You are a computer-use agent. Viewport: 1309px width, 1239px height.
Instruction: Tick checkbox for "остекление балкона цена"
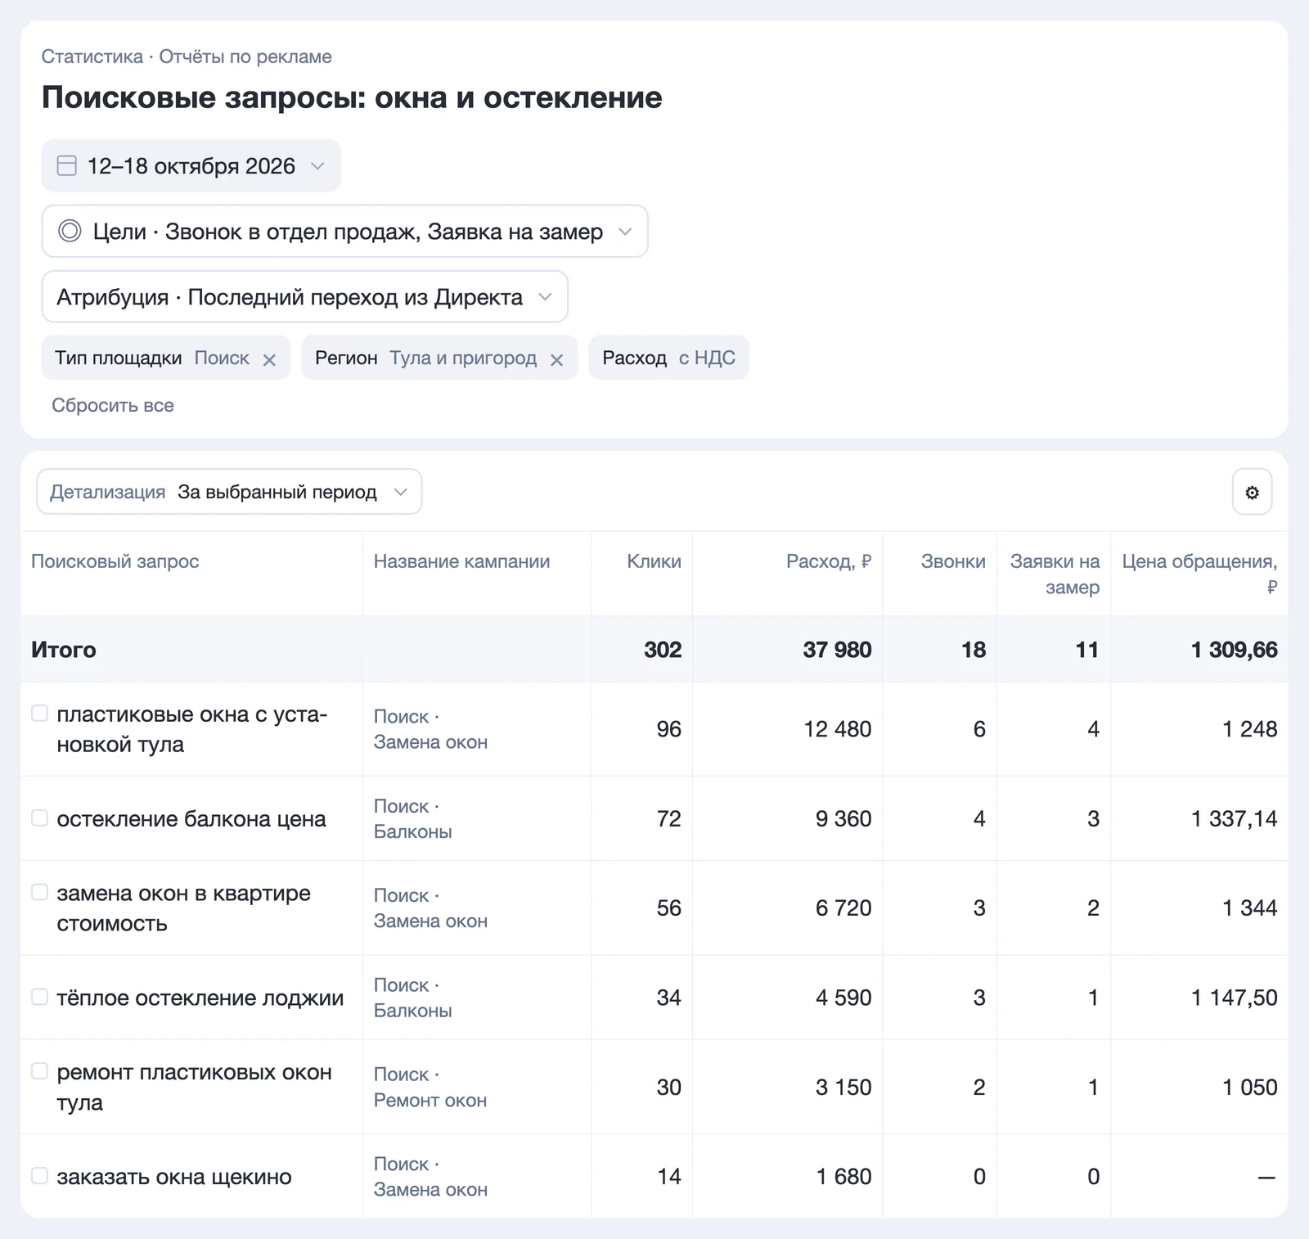click(x=39, y=818)
